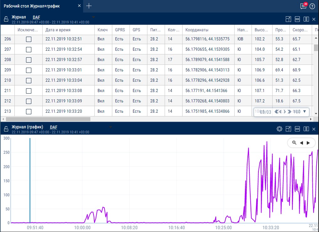Shift chart left with the back arrow
This screenshot has width=319, height=232.
click(301, 143)
